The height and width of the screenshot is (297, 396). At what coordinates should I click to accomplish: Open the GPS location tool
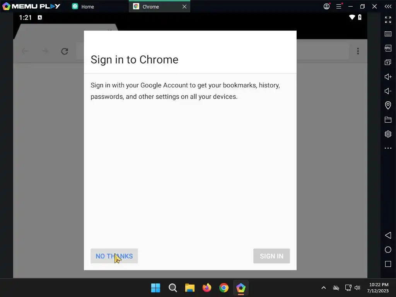tap(388, 105)
